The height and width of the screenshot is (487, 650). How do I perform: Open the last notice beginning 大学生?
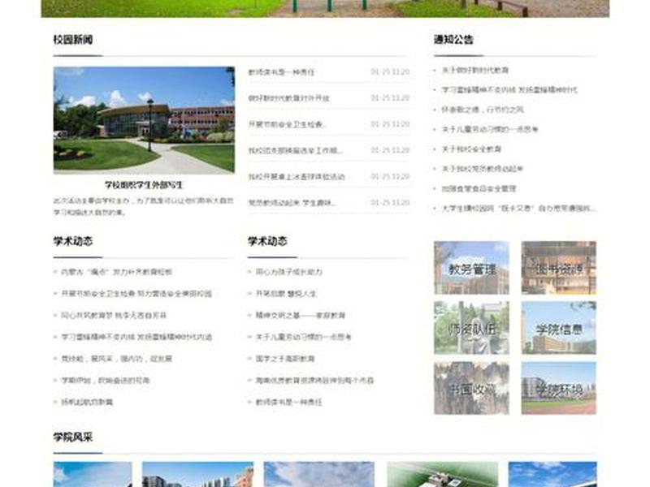pos(518,209)
